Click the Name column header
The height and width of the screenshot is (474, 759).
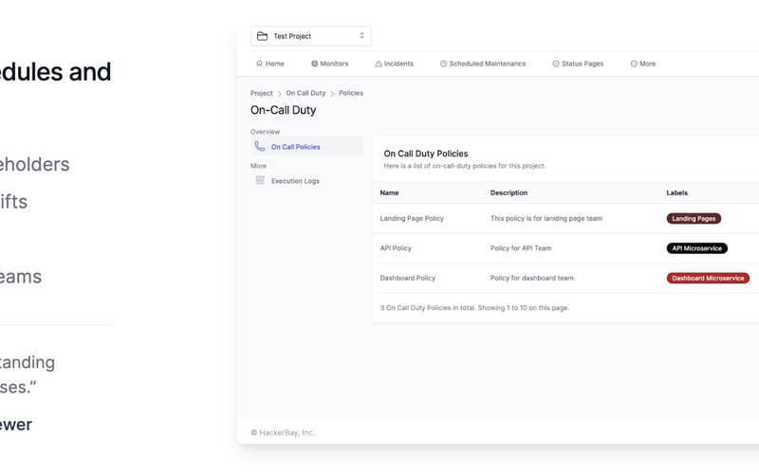coord(389,192)
